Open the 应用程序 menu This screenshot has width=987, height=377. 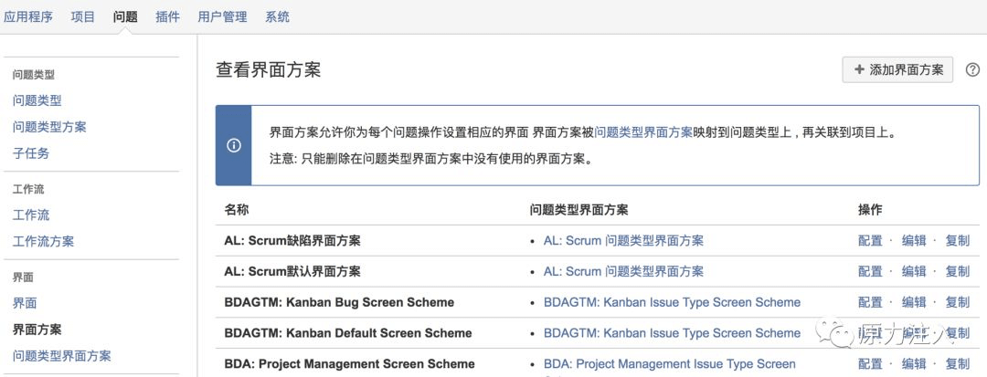pyautogui.click(x=27, y=17)
